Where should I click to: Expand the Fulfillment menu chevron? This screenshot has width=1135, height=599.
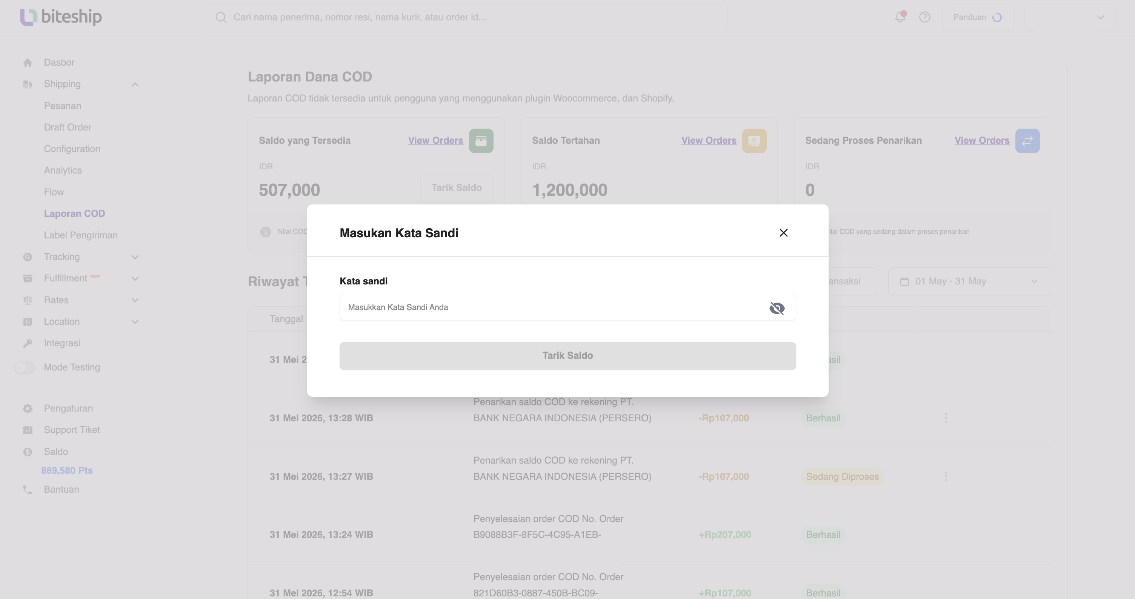pos(135,278)
